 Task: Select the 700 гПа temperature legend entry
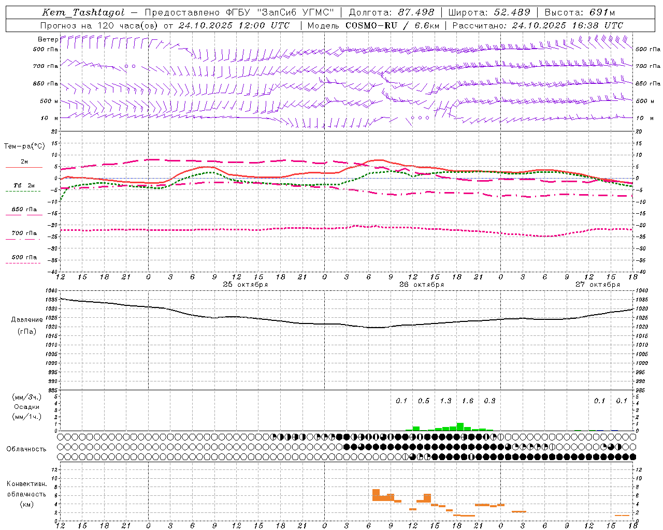pos(24,233)
